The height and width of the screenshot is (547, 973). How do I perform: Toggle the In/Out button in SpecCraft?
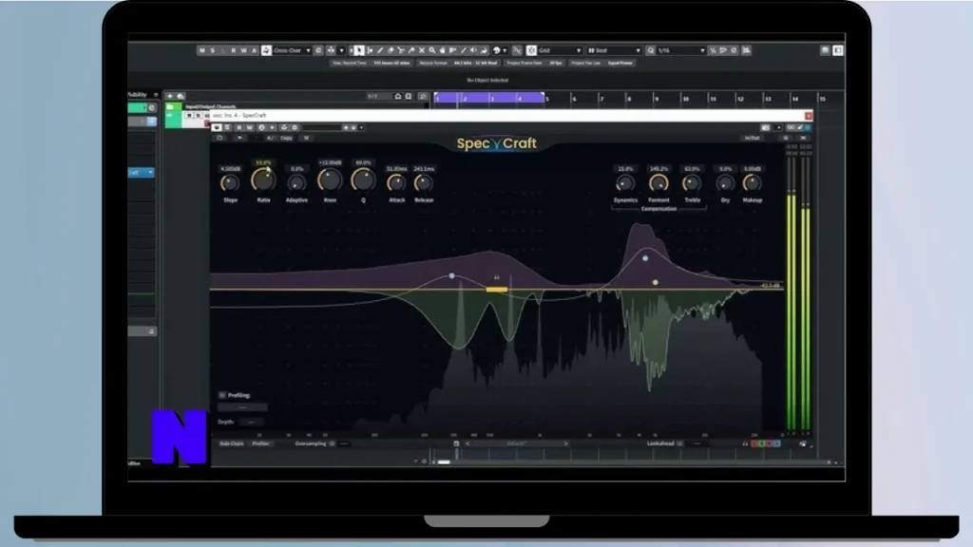753,138
